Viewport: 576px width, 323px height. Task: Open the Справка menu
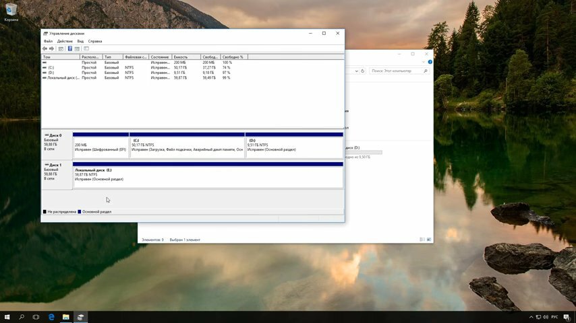click(x=95, y=41)
